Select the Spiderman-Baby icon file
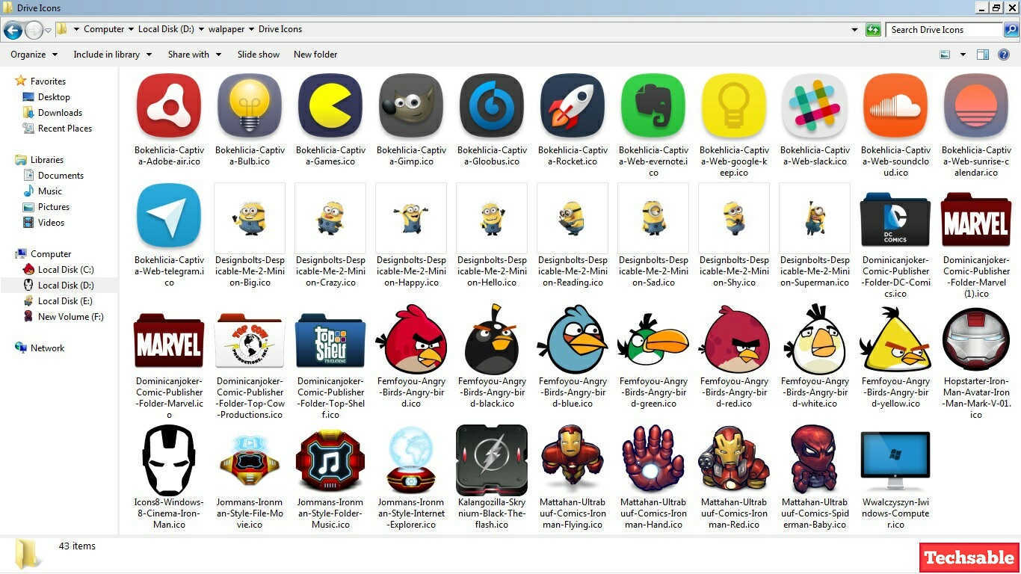The image size is (1021, 574). click(x=815, y=460)
